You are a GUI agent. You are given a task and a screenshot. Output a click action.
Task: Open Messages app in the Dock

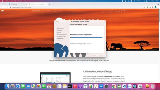[x=23, y=86]
